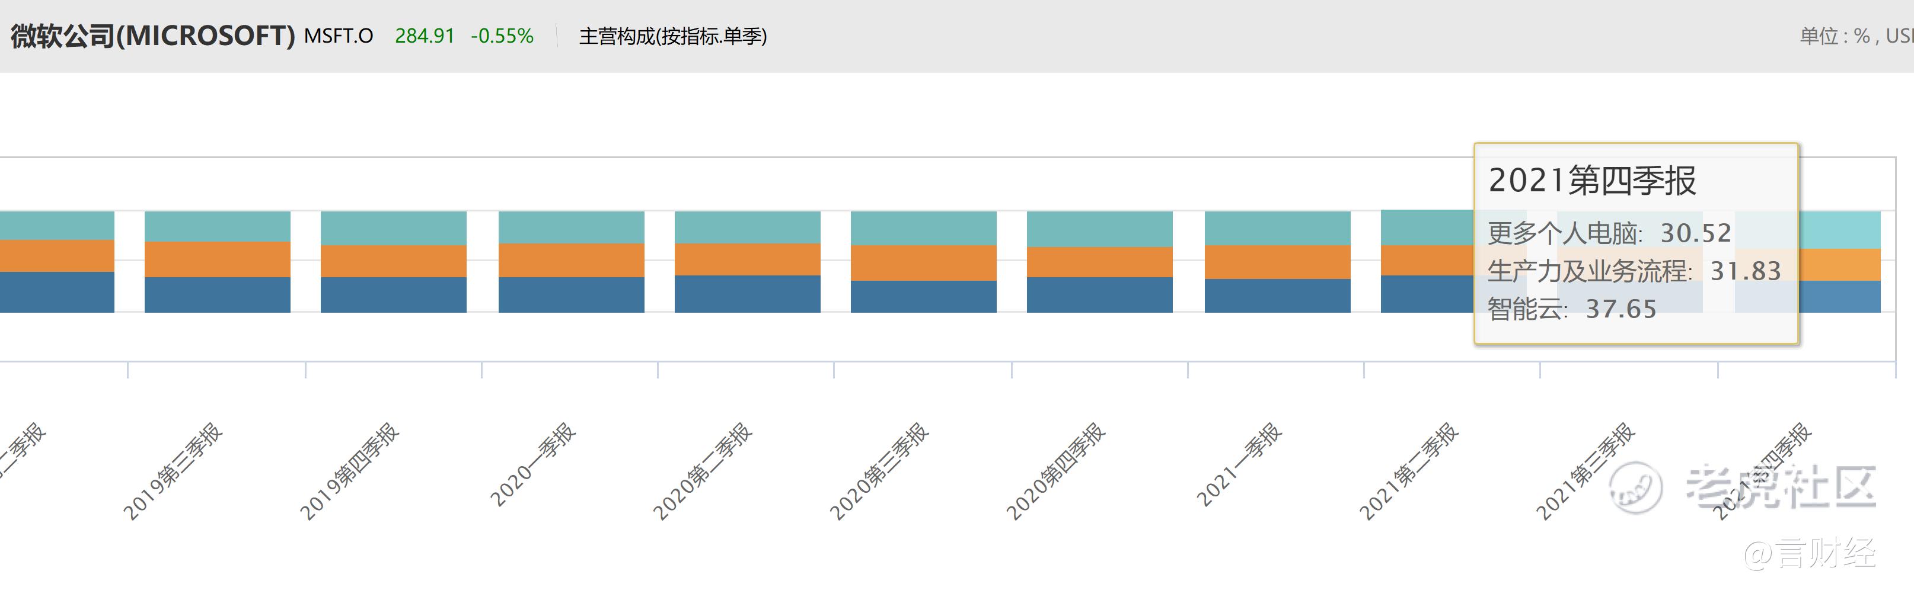This screenshot has height=597, width=1914.
Task: Click the 2020第三季报 axis label
Action: (879, 471)
